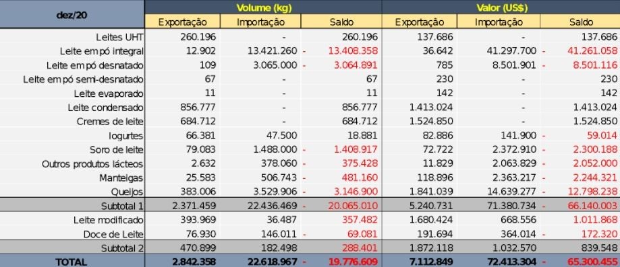This screenshot has width=620, height=267.
Task: Click the red saldo value 41.261.058
Action: (x=592, y=51)
